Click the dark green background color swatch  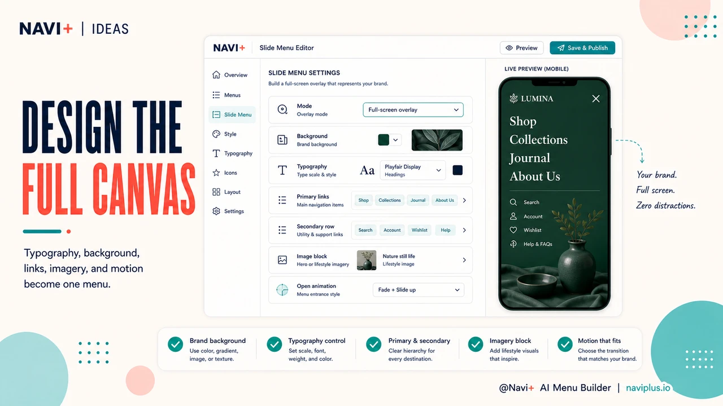(x=384, y=140)
